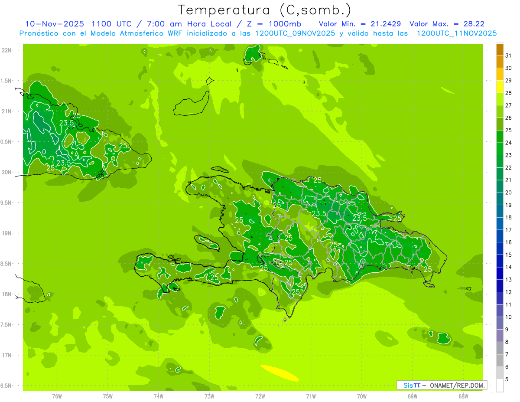Click the legend value '16'
Viewport: 520px width, 402px height.
pyautogui.click(x=508, y=242)
